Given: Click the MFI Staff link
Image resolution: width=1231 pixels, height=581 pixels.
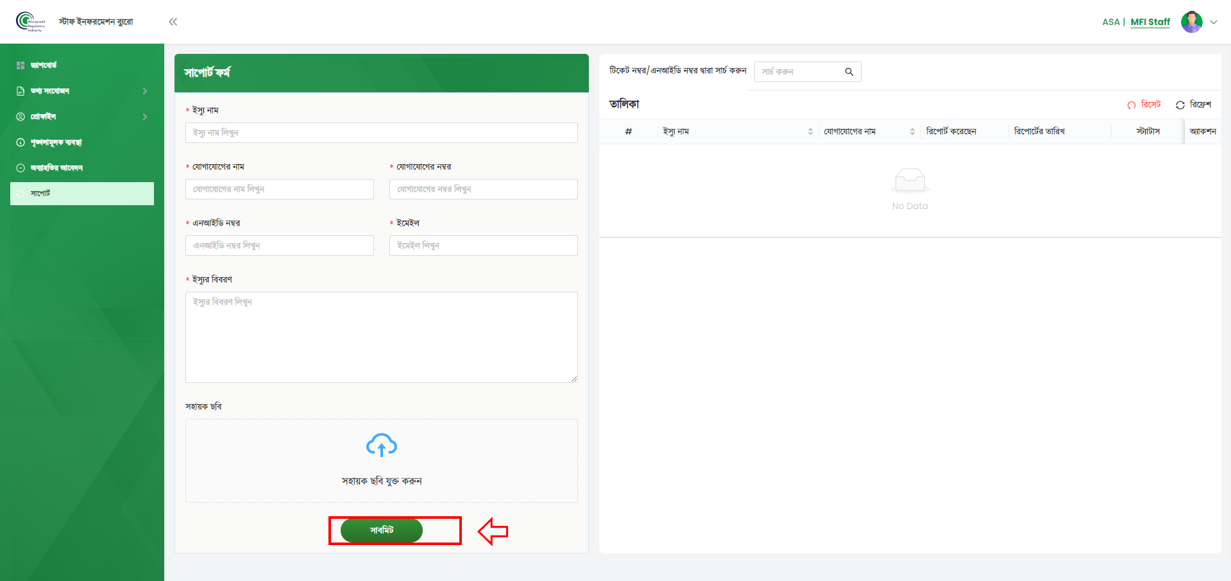Looking at the screenshot, I should click(1150, 22).
